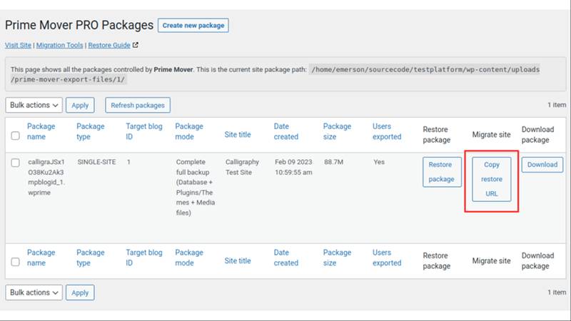Image resolution: width=571 pixels, height=321 pixels.
Task: Select package file name calligraJSx1O38Ku2Ak3mpblogid_1.wprime
Action: tap(46, 177)
